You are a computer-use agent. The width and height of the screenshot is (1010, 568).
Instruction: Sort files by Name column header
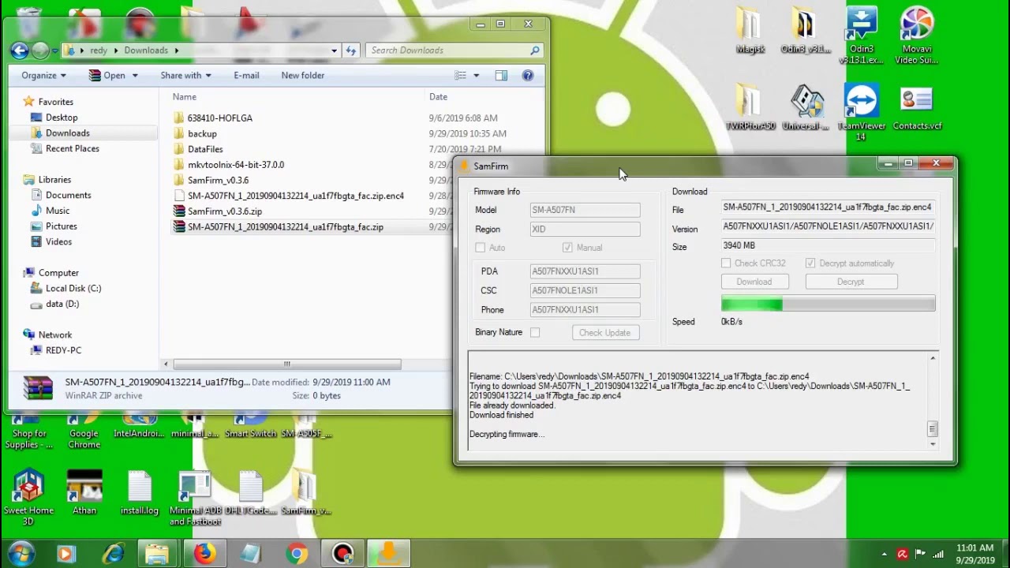185,97
